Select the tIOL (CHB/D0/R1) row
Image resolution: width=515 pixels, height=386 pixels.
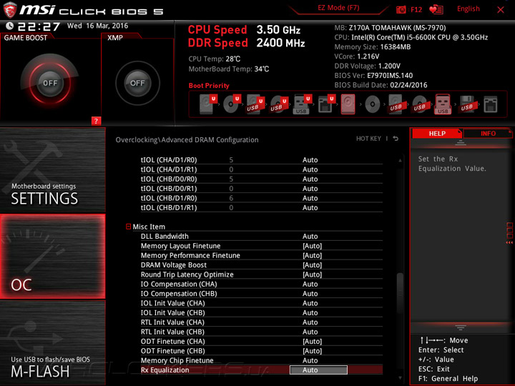tap(262, 189)
